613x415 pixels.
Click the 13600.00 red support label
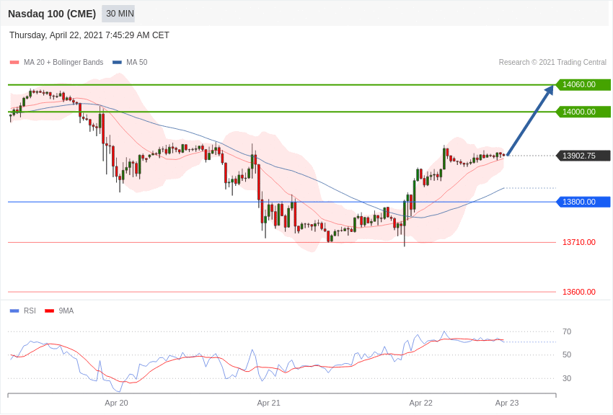pos(579,292)
